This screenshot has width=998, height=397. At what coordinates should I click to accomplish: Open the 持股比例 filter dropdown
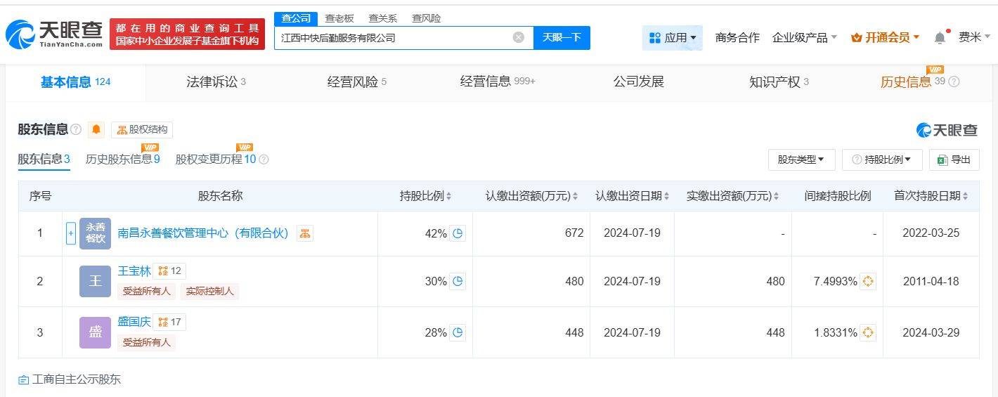click(x=881, y=160)
